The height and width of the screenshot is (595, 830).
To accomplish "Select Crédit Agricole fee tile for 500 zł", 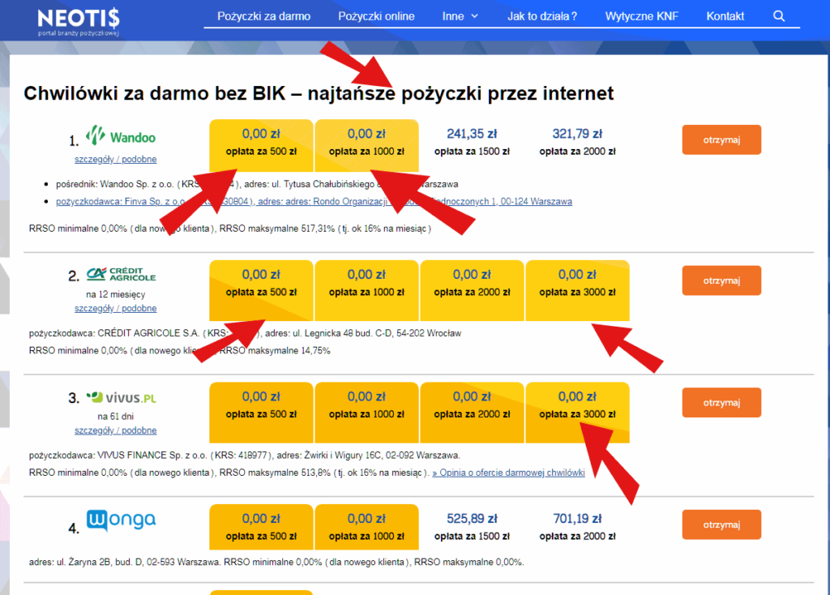I will coord(261,291).
